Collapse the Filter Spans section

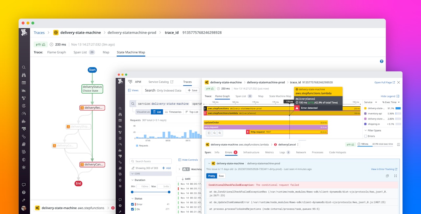(x=365, y=130)
